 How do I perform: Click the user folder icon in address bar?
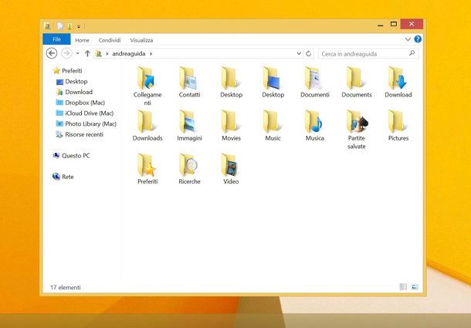point(98,54)
